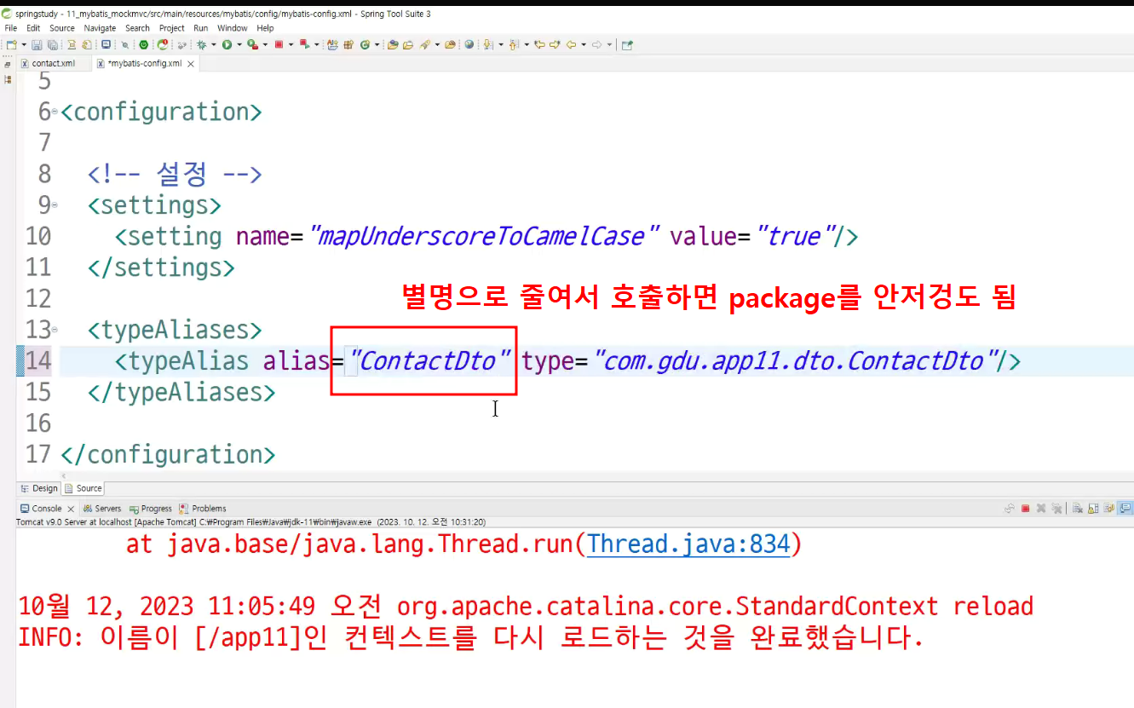This screenshot has width=1134, height=708.
Task: Click the Last Edit Location icon
Action: coord(539,44)
